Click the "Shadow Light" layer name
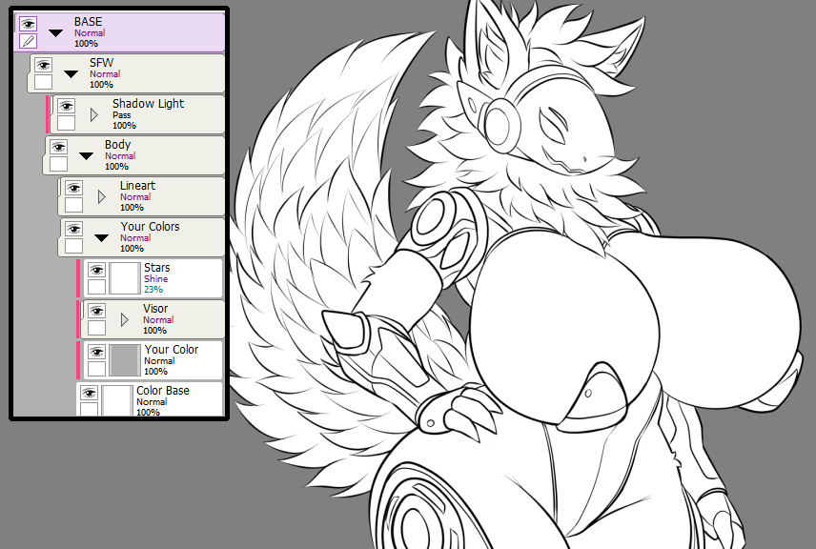This screenshot has height=549, width=816. point(149,104)
